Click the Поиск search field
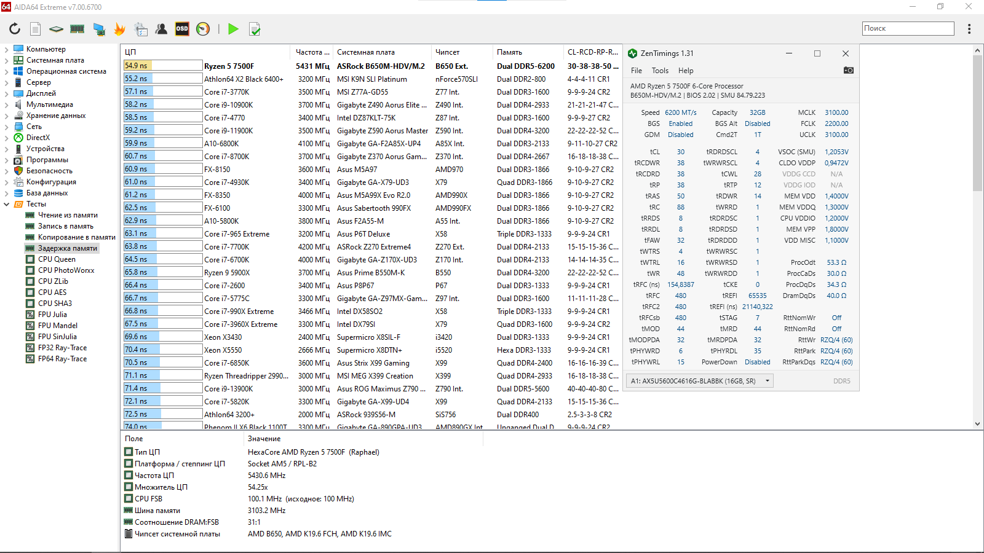 click(908, 28)
